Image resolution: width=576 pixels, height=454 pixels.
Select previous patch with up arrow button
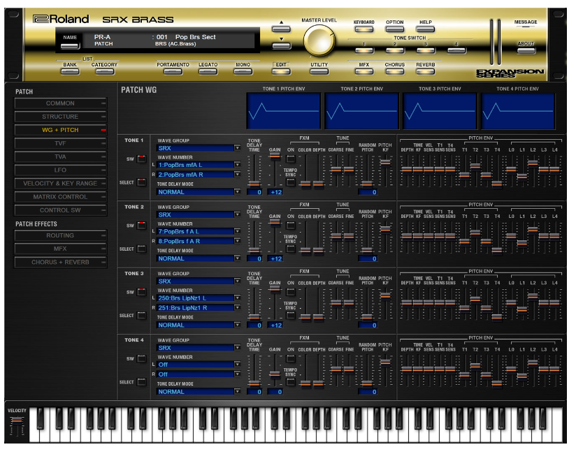click(x=282, y=29)
